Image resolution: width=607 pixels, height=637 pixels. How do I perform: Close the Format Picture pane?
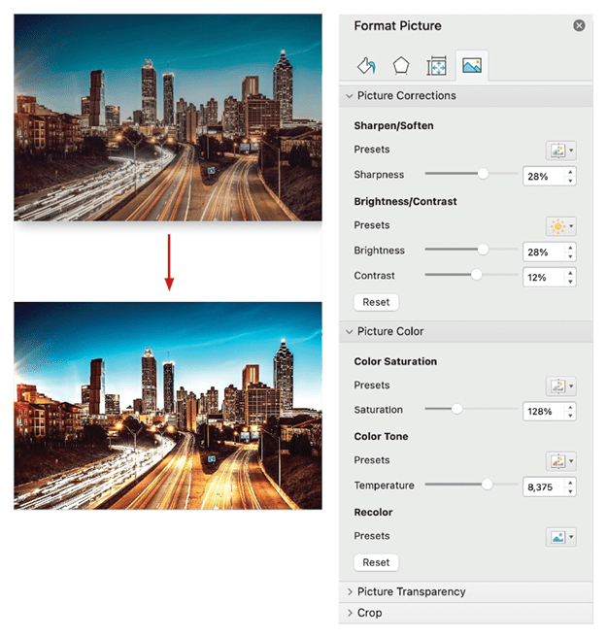(x=579, y=25)
